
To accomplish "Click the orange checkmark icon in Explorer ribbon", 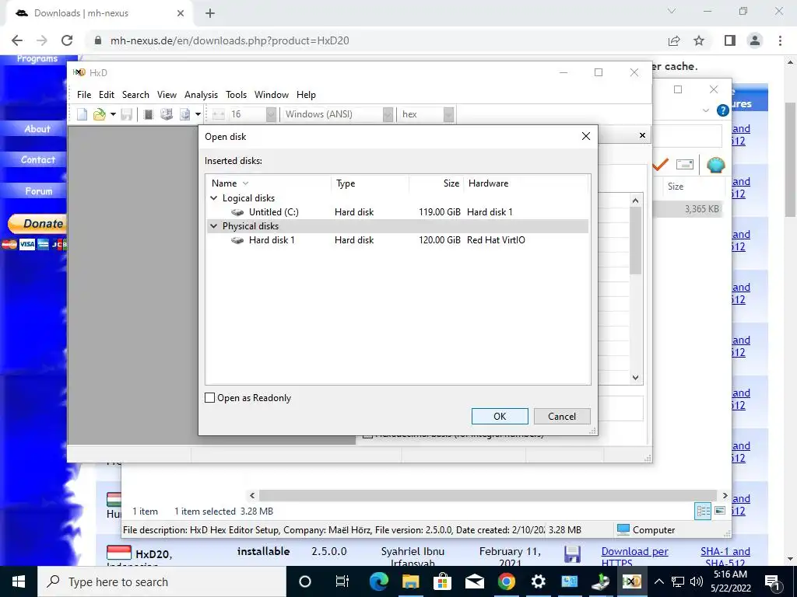I will point(660,165).
